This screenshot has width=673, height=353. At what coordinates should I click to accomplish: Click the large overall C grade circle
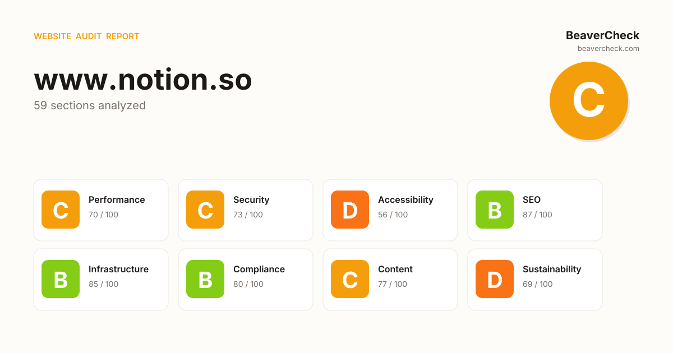pos(588,101)
